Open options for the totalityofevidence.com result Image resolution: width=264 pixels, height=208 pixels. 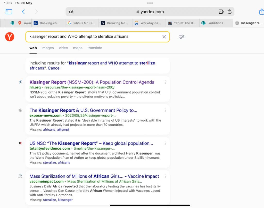(x=165, y=143)
